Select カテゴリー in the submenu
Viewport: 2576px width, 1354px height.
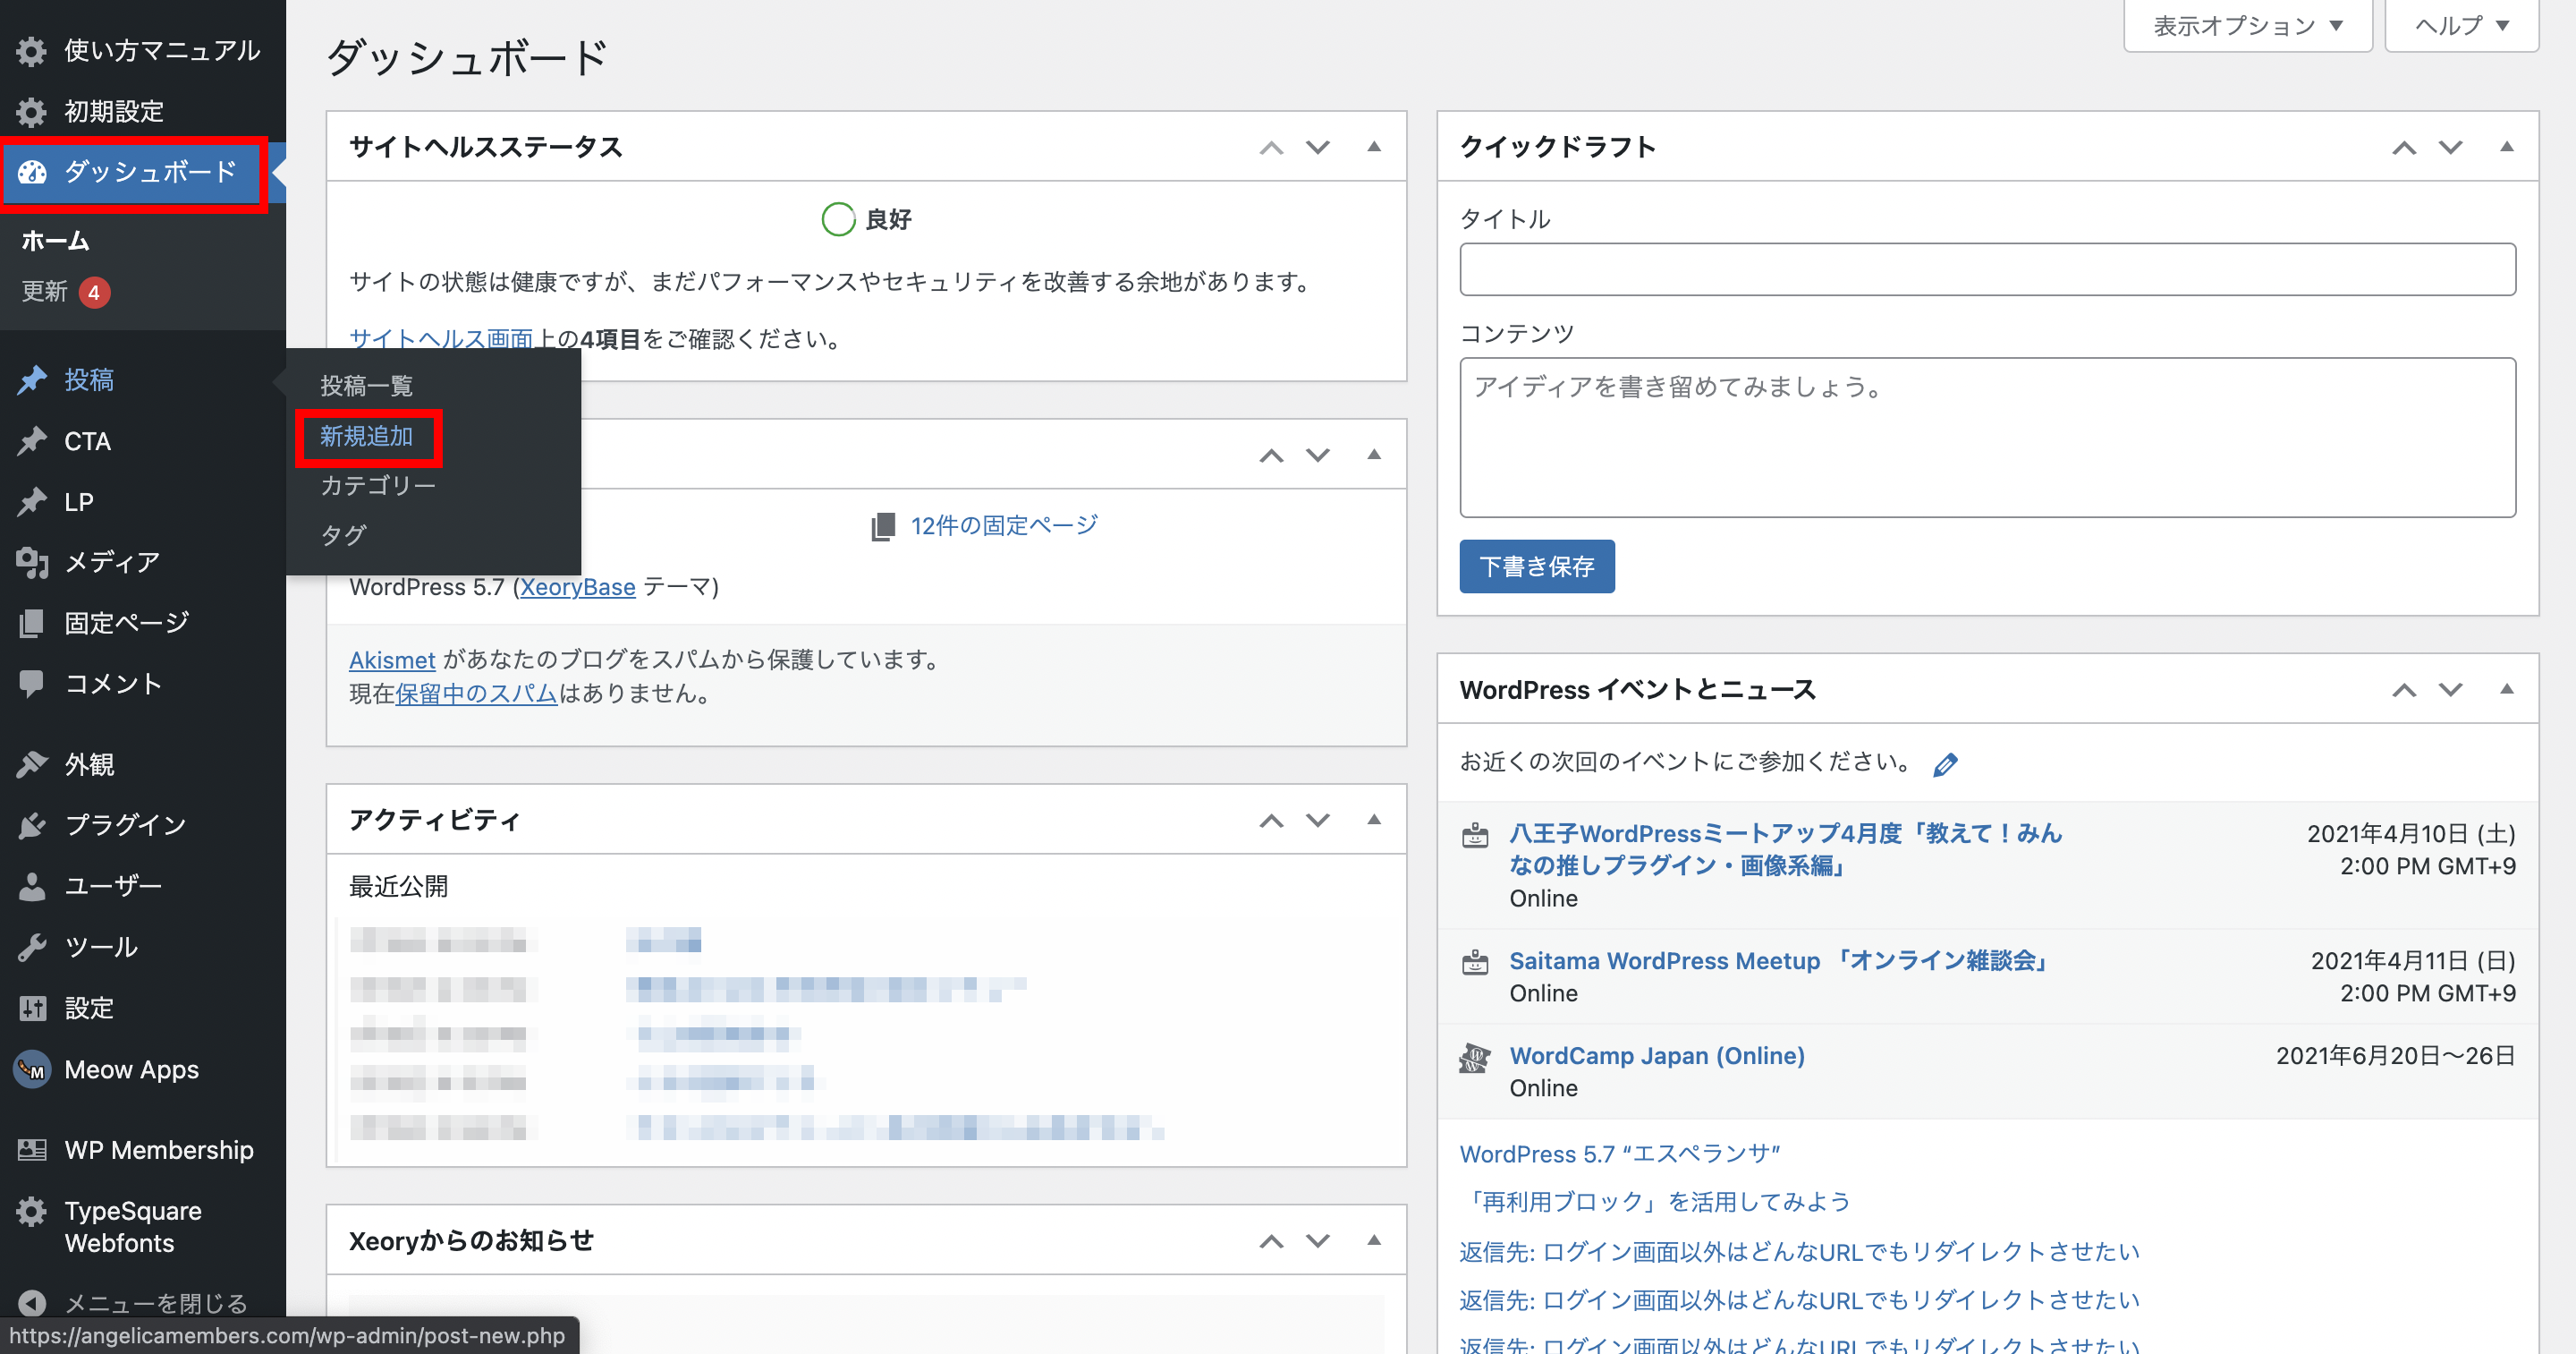pos(378,486)
